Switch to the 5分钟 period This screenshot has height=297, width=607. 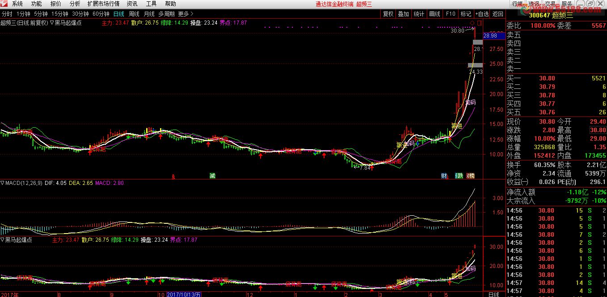[41, 14]
